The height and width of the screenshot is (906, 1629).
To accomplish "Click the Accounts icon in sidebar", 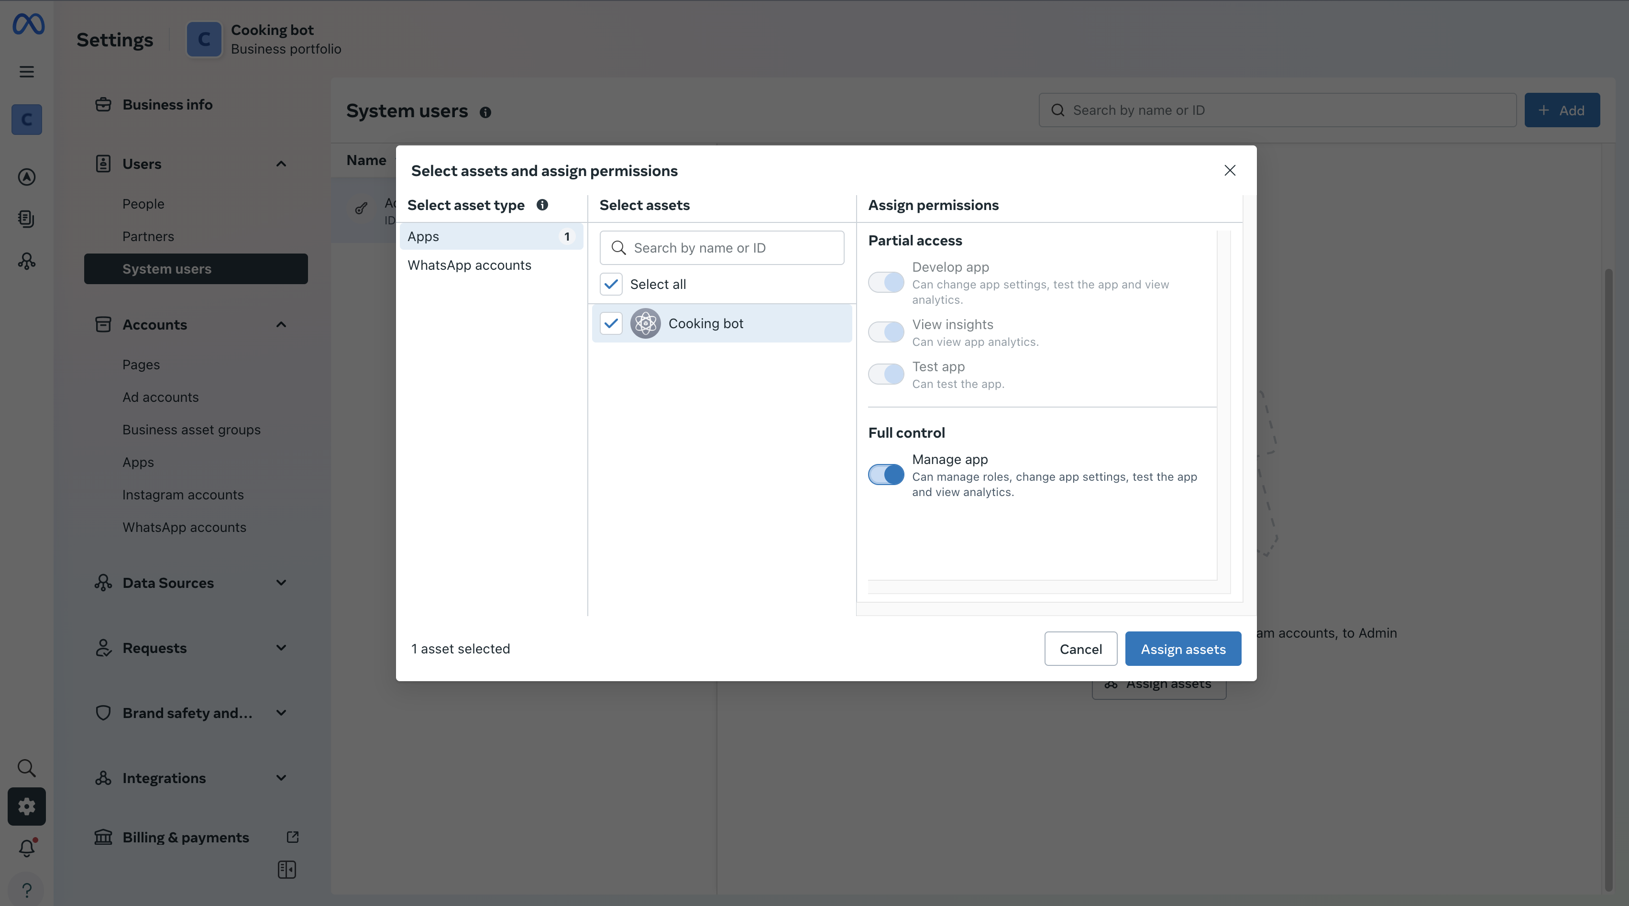I will (103, 325).
